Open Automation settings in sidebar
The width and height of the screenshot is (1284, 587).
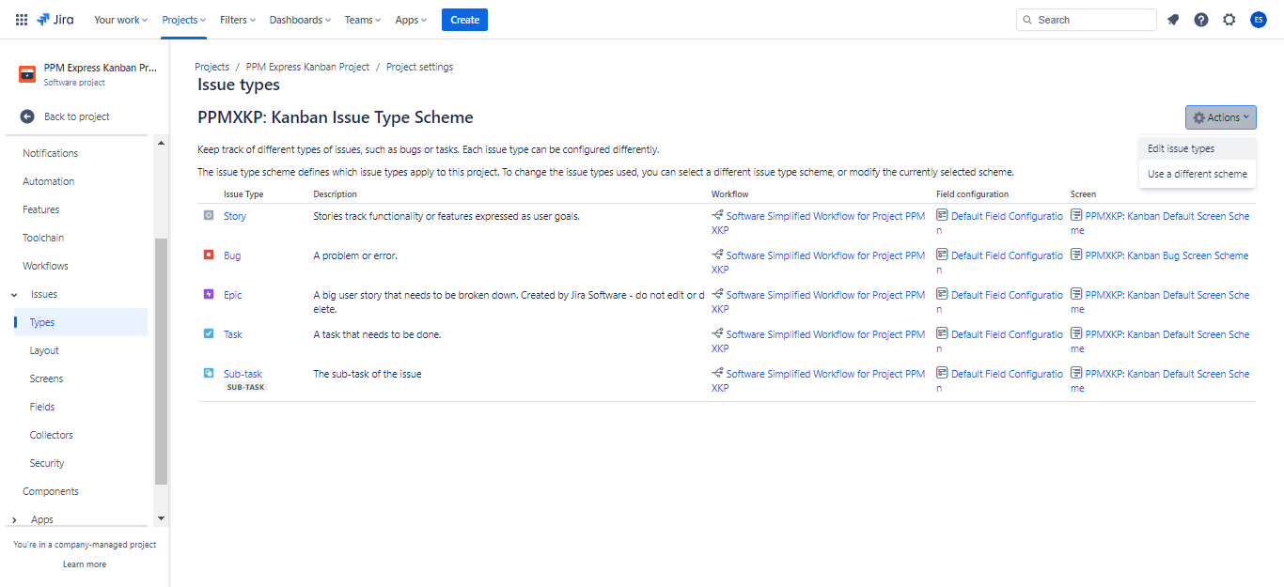pos(49,181)
